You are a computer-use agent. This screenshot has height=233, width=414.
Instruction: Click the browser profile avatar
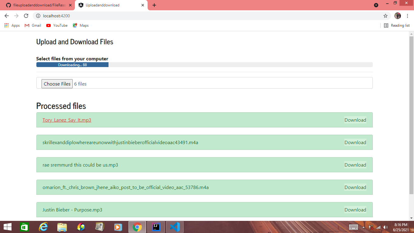tap(397, 15)
